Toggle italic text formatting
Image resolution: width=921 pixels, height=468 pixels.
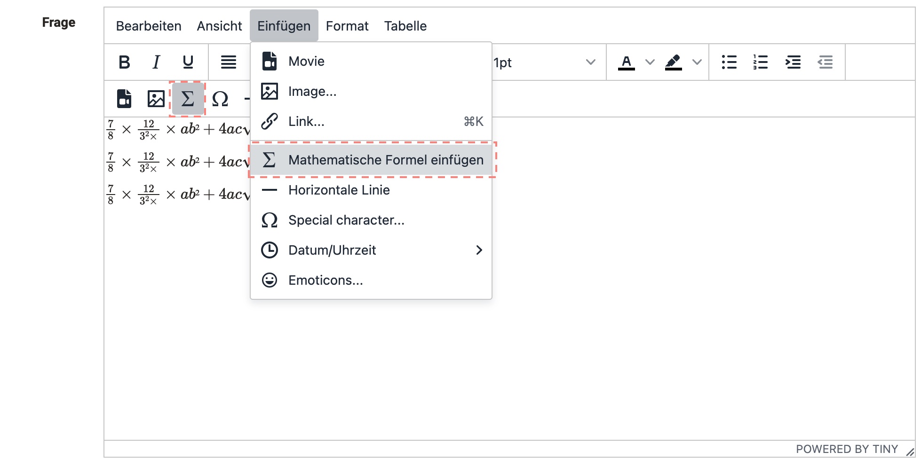[156, 62]
